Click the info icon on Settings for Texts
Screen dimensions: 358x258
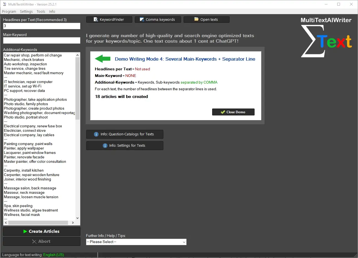tap(105, 145)
